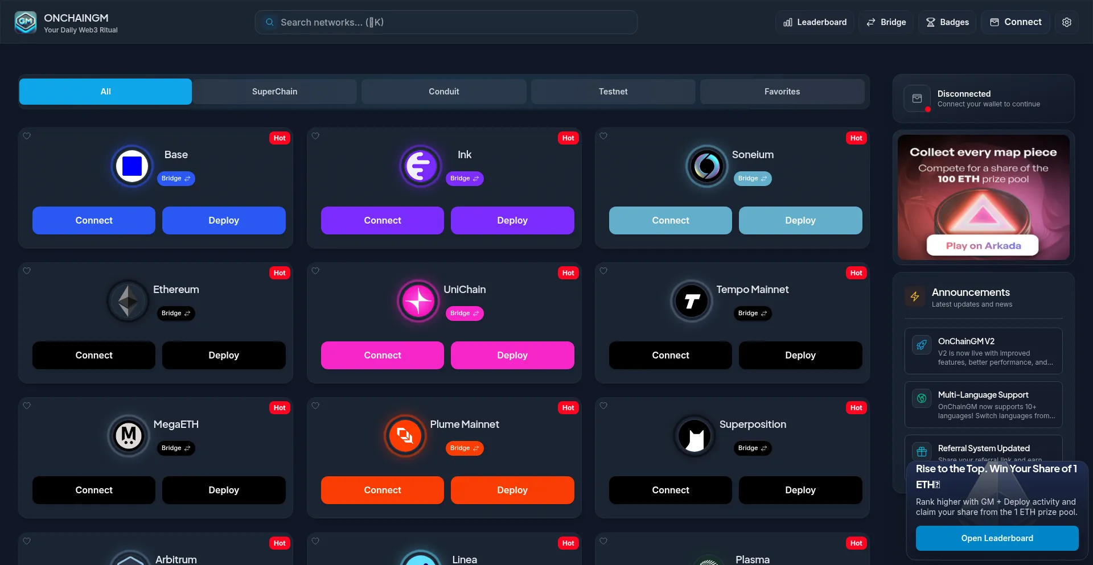
Task: Connect to the Tempo Mainnet network
Action: tap(671, 356)
